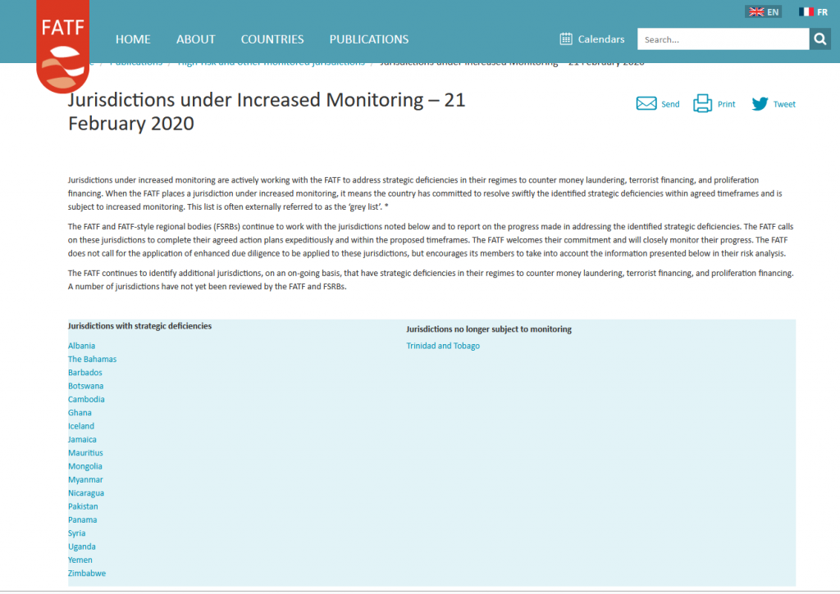Click the calendar icon

(x=566, y=39)
